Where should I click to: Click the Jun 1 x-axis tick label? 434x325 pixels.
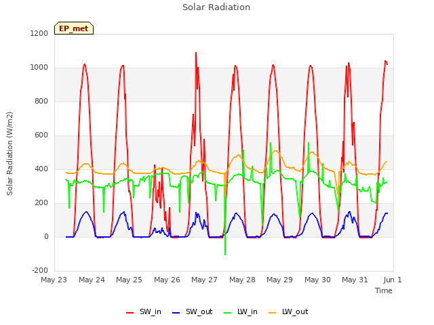click(393, 280)
